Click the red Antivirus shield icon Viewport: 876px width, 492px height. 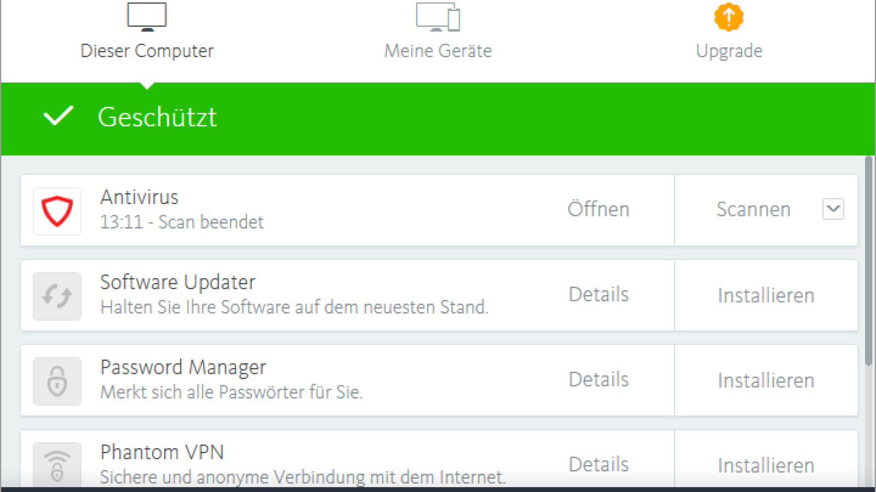(57, 211)
